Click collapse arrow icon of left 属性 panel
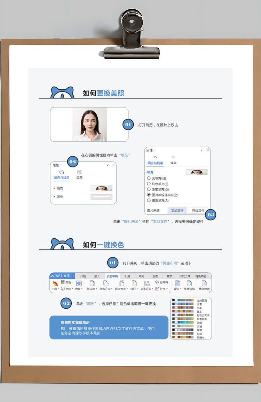The image size is (261, 402). pos(108,165)
